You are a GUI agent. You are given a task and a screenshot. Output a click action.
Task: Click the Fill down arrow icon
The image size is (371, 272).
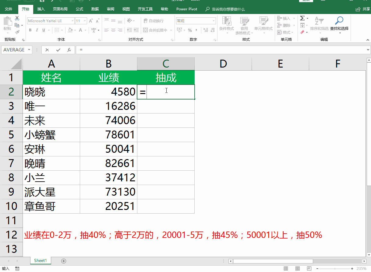(x=302, y=25)
